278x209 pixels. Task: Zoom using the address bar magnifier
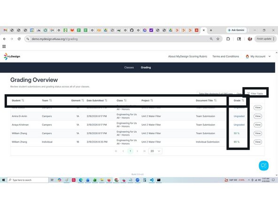tap(211, 39)
